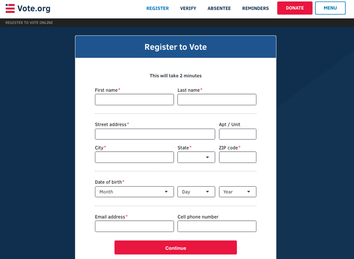Focus the ZIP code field

237,157
